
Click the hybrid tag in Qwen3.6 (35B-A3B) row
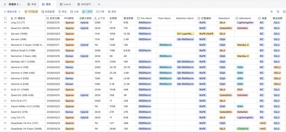[x=84, y=95]
